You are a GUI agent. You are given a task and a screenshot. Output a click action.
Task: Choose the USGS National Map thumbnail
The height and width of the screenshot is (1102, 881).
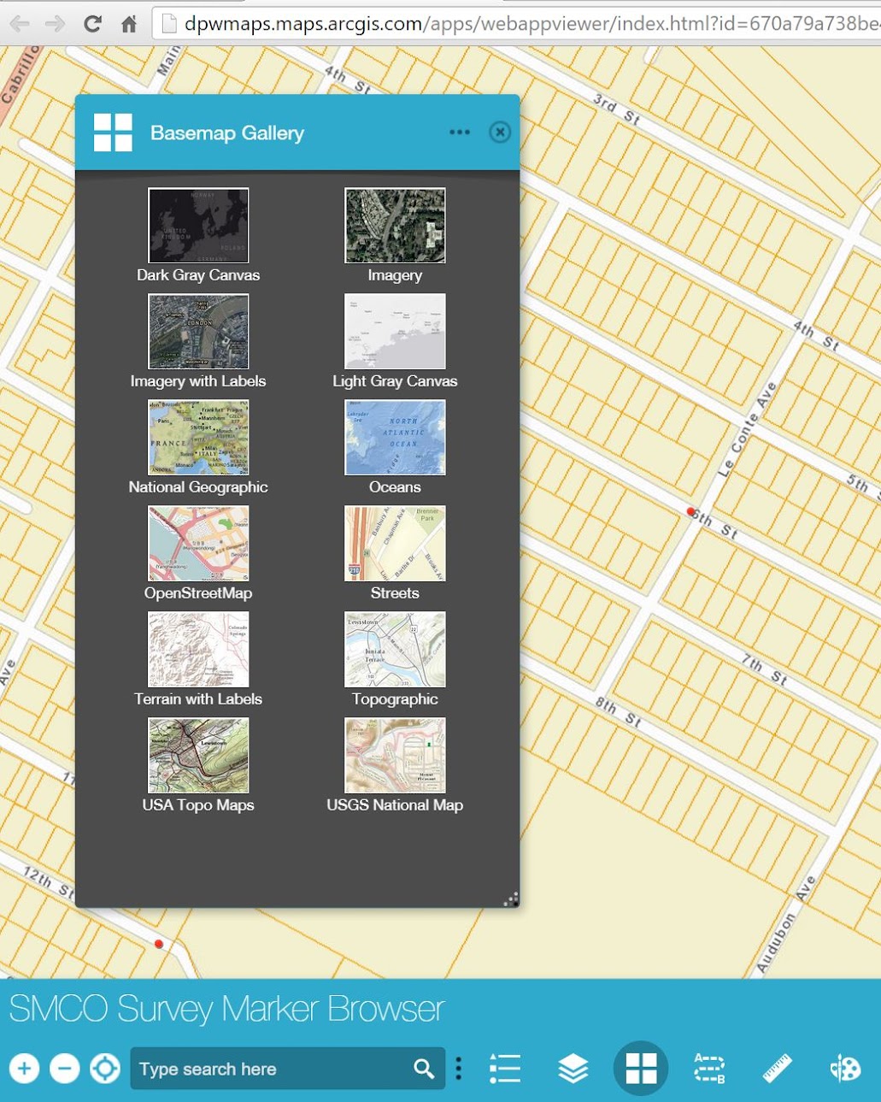click(395, 756)
